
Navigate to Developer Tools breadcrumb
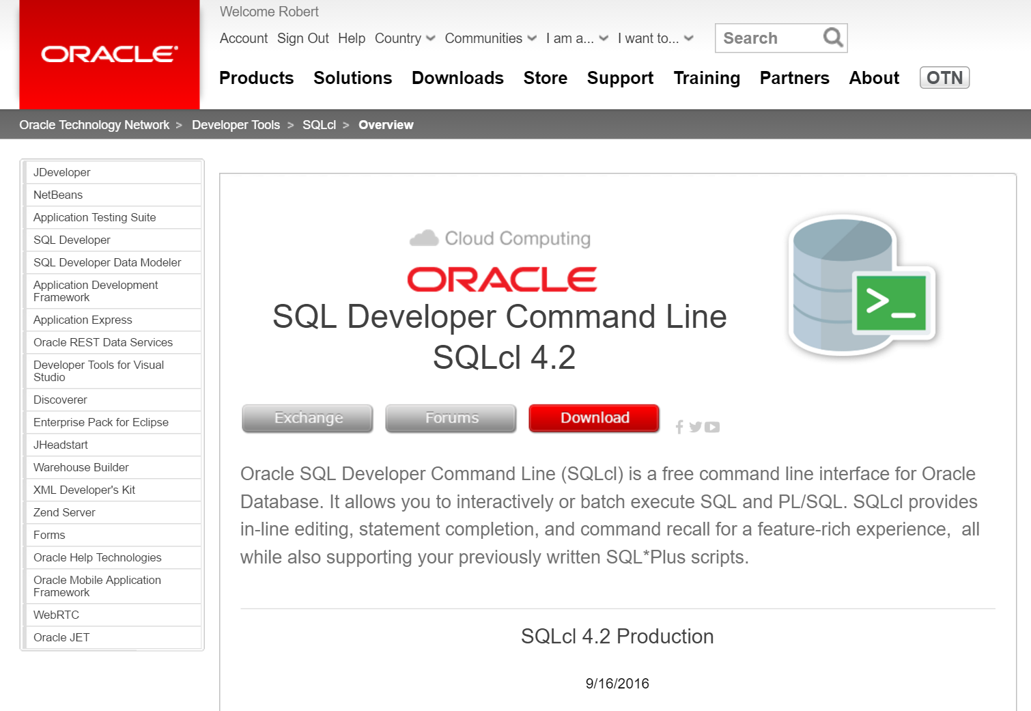pos(236,125)
